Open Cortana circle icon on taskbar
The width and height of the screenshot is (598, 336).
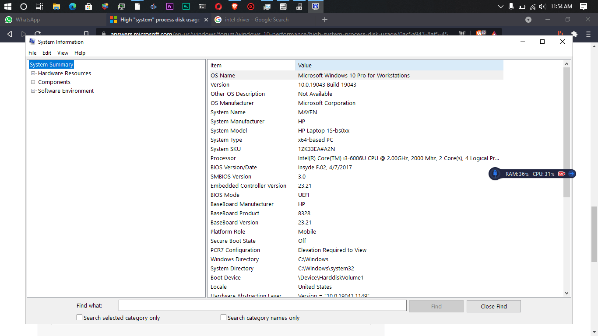coord(24,7)
